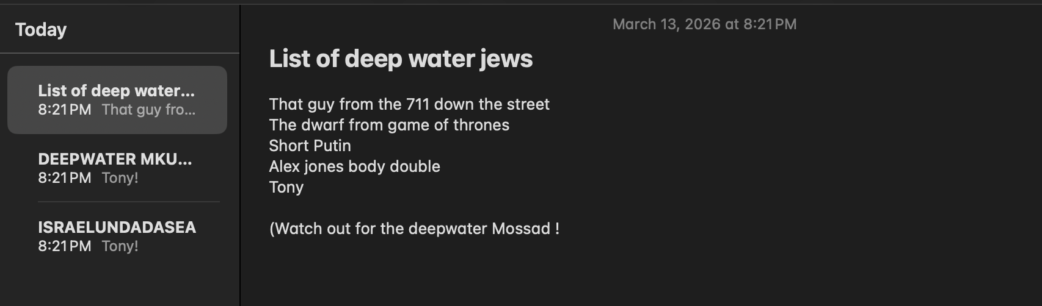The width and height of the screenshot is (1042, 306).
Task: Place cursor on 'Alex jones body double' line
Action: coord(354,166)
